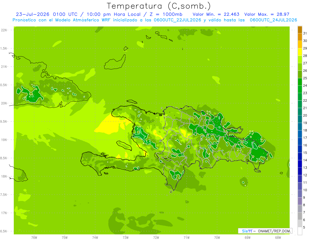Click the purple legend swatch between 9 and 10
This screenshot has width=312, height=241.
300,194
